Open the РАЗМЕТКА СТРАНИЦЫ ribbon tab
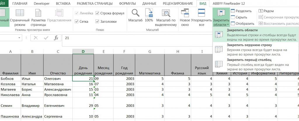 coord(95,3)
